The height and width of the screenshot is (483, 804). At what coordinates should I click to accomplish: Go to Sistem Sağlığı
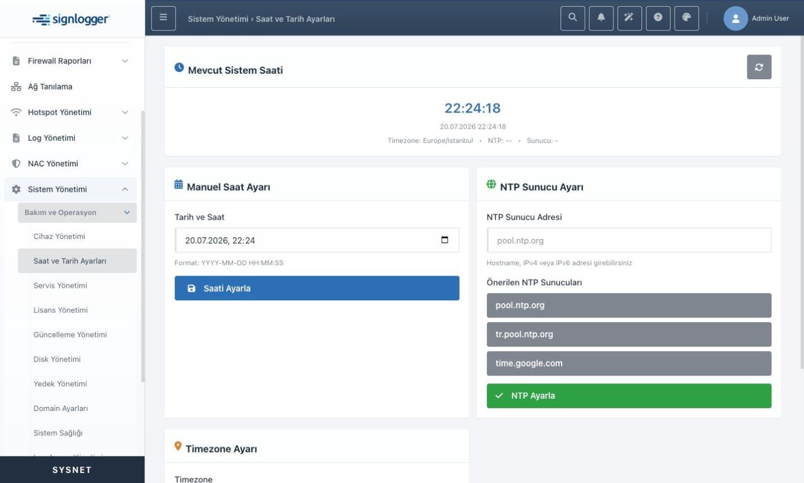point(58,433)
